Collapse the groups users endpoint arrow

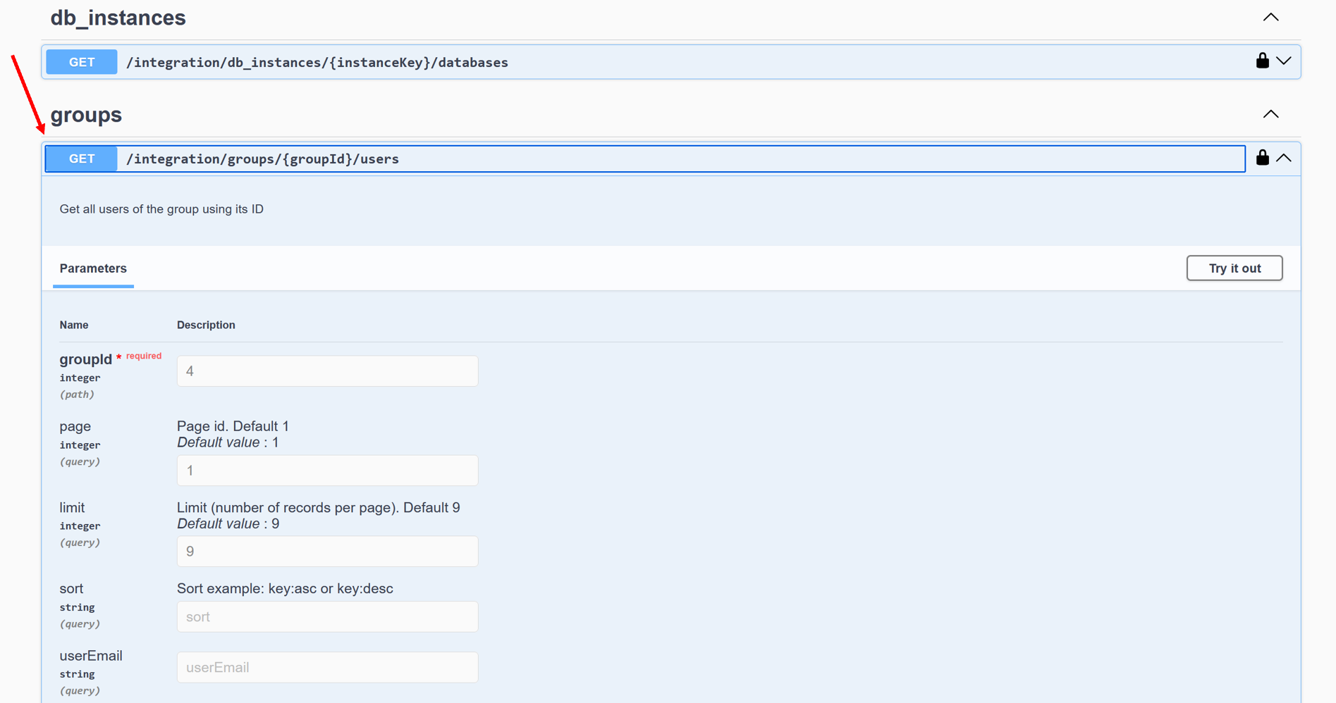[x=1284, y=158]
